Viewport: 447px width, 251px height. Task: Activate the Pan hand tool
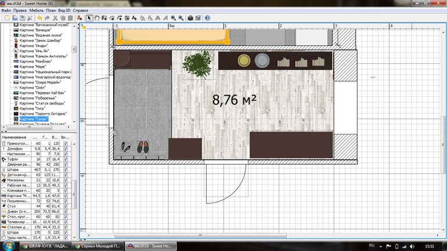point(96,18)
